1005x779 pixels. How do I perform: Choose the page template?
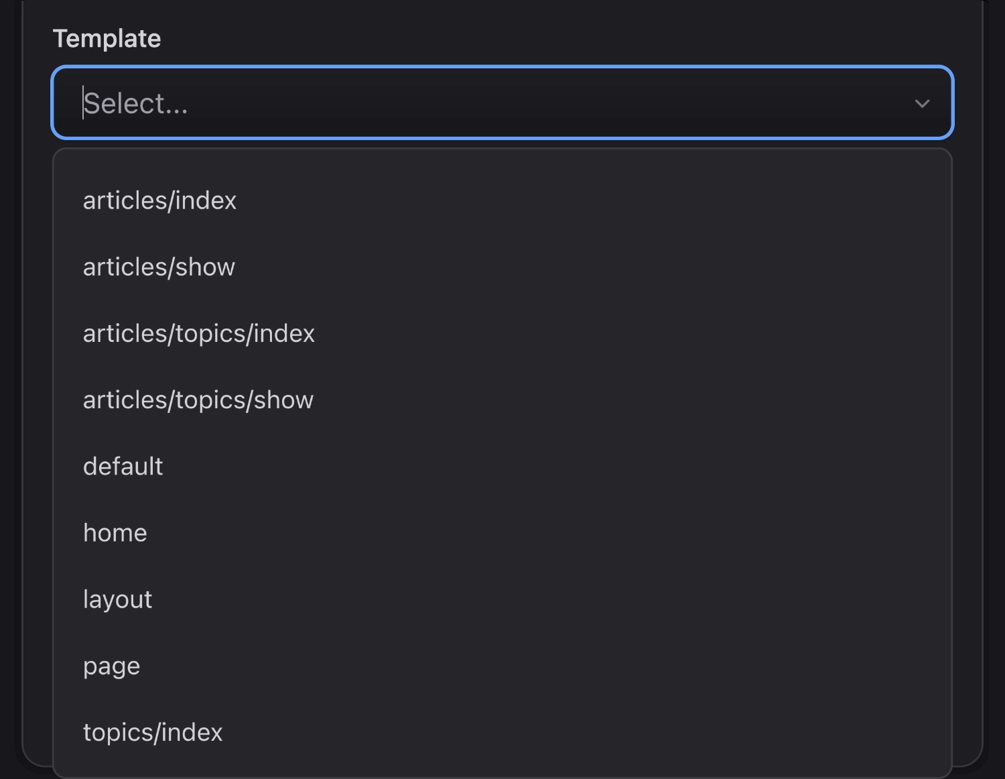click(x=111, y=664)
